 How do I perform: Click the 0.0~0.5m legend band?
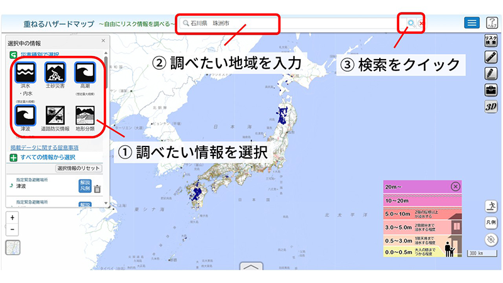tap(423, 252)
